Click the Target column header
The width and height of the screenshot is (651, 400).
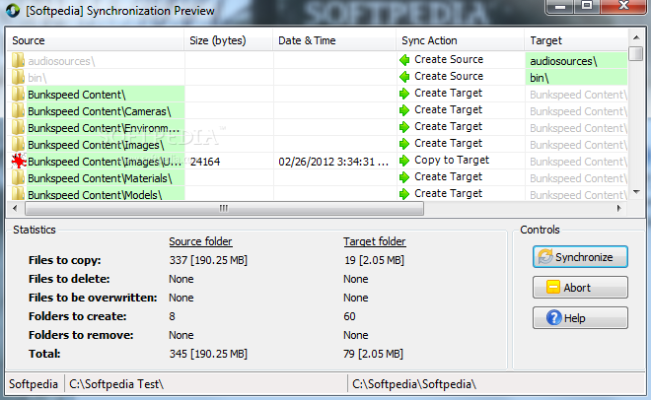pyautogui.click(x=577, y=40)
